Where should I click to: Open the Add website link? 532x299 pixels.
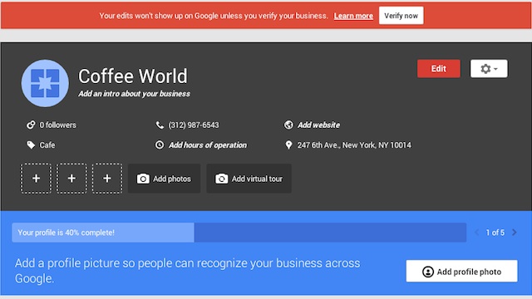point(318,125)
